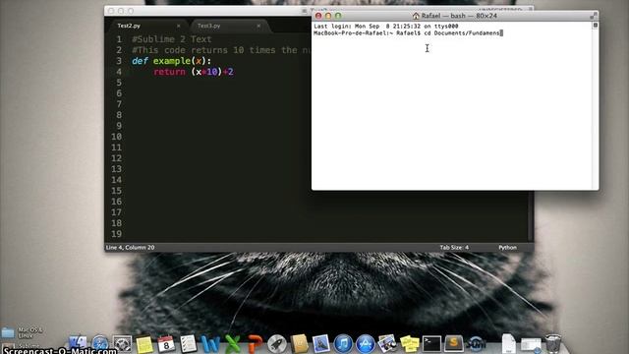Open Launchpad rocket icon in dock
This screenshot has width=629, height=354.
pyautogui.click(x=277, y=344)
